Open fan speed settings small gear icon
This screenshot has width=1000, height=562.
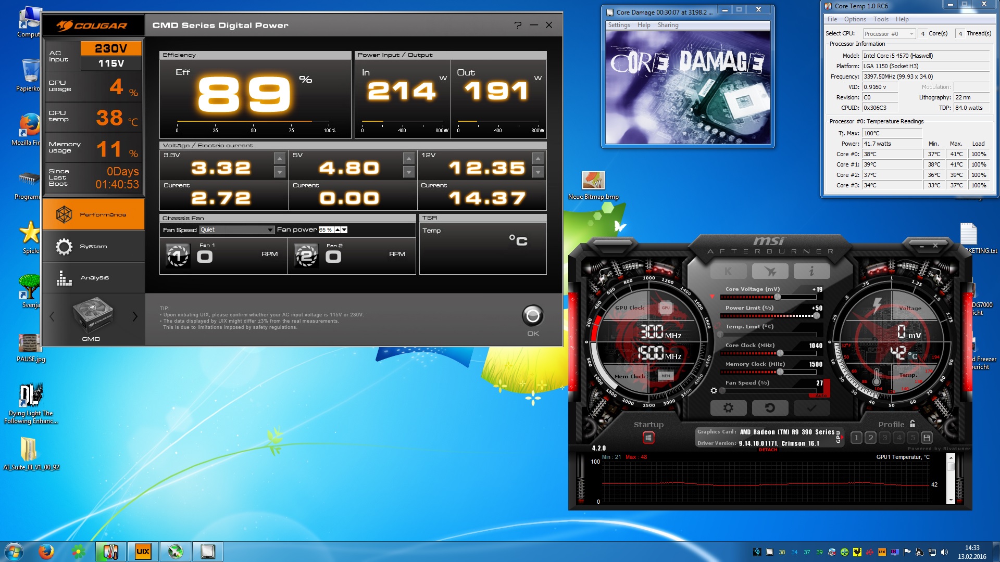pos(714,390)
